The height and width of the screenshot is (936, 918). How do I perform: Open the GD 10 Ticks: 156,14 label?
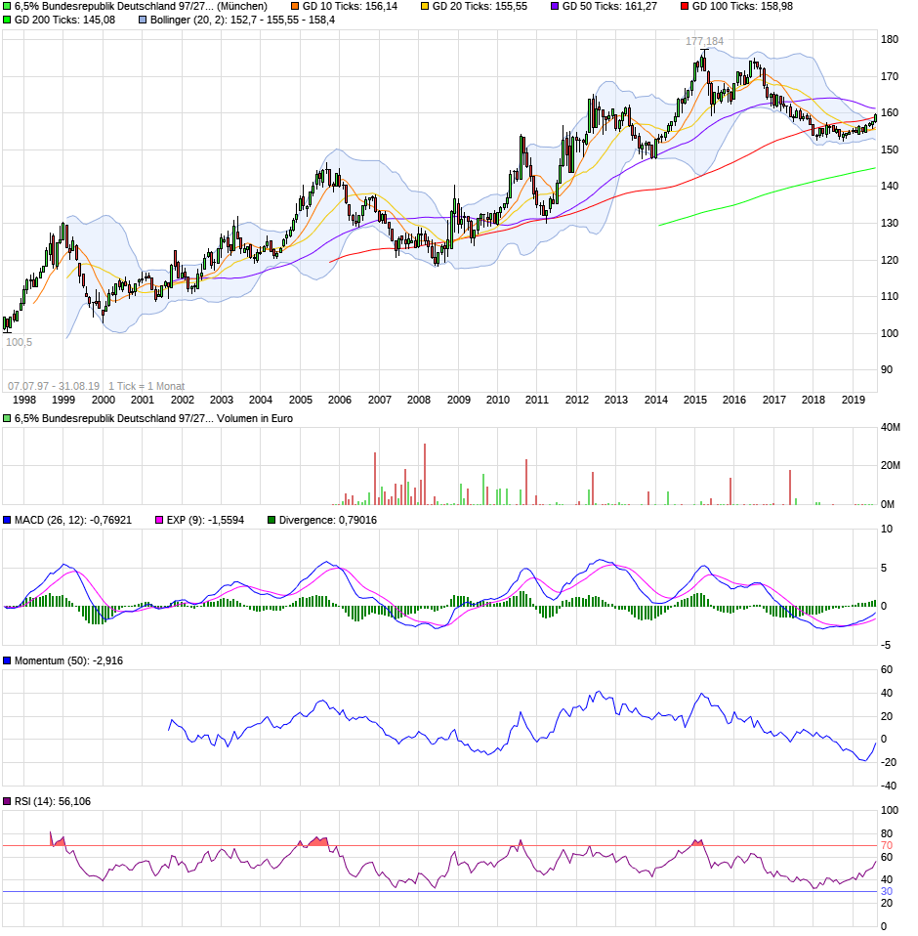(x=349, y=8)
